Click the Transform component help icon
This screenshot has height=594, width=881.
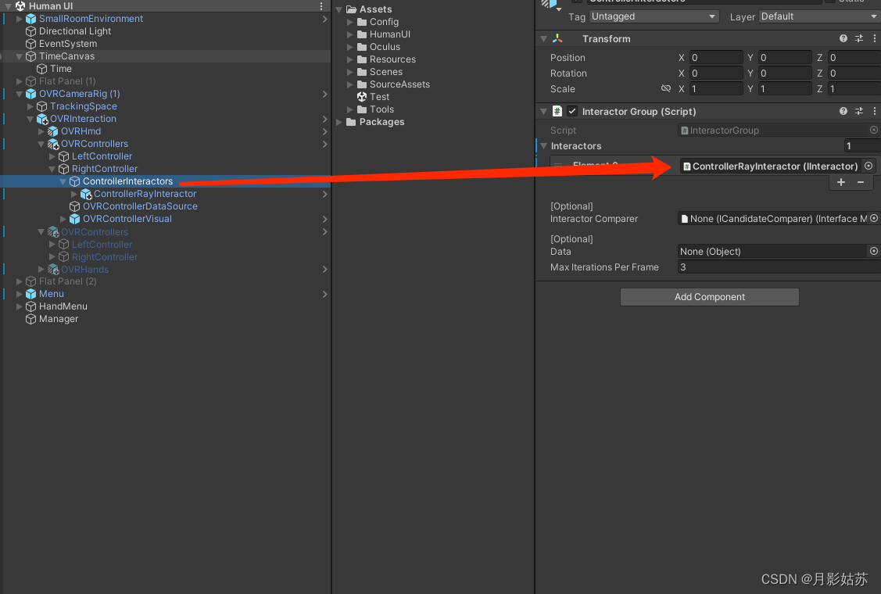(x=843, y=38)
